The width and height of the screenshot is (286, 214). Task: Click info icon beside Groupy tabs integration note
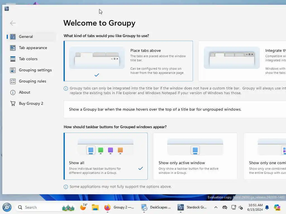(x=66, y=88)
